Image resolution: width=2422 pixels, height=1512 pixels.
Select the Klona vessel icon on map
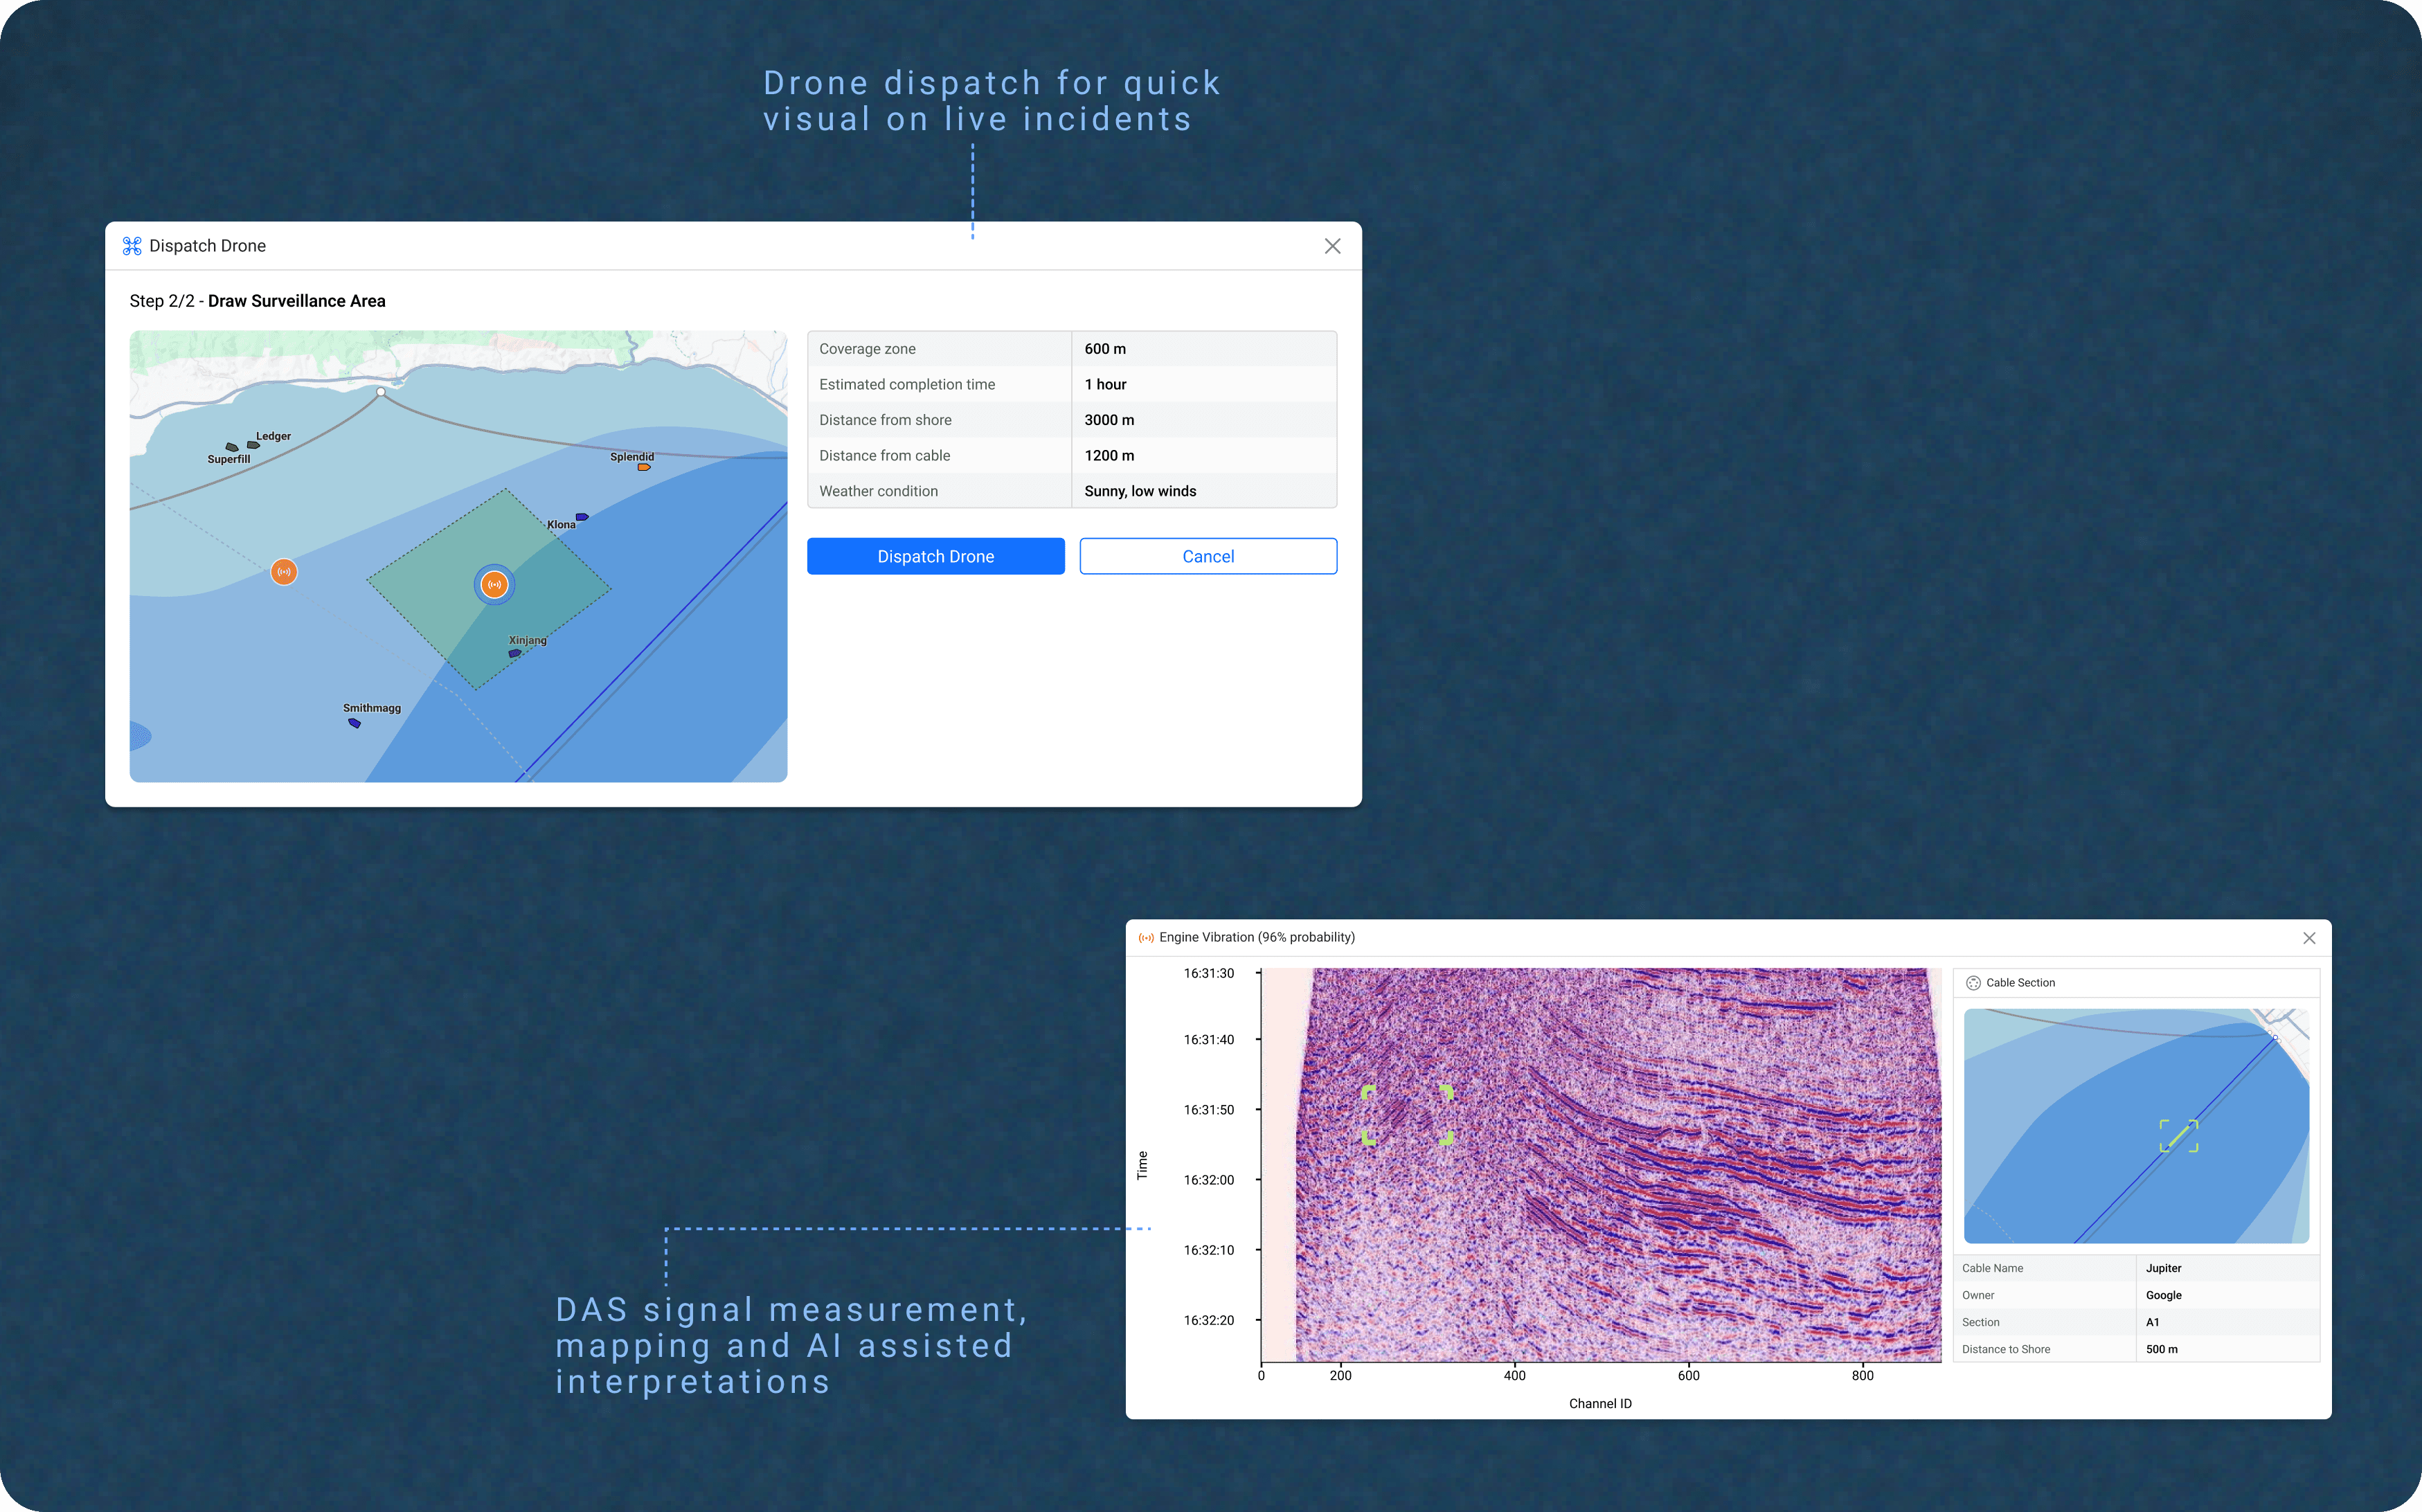[x=582, y=517]
